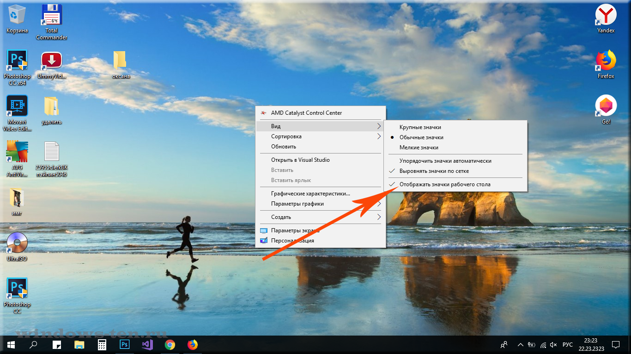
Task: Launch Calculator from the taskbar
Action: pyautogui.click(x=102, y=344)
